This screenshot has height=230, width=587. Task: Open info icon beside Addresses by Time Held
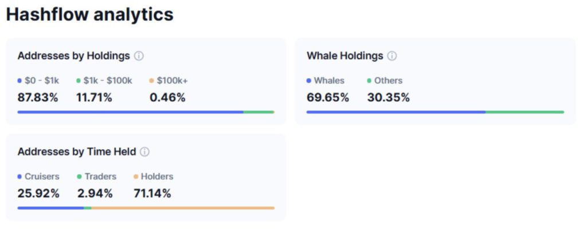pyautogui.click(x=145, y=152)
